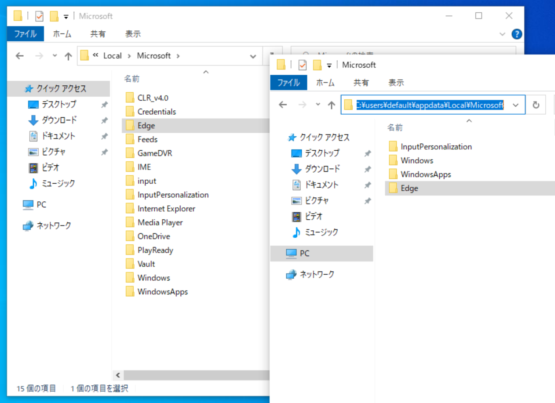Expand the address bar history dropdown in the front window

tap(516, 105)
